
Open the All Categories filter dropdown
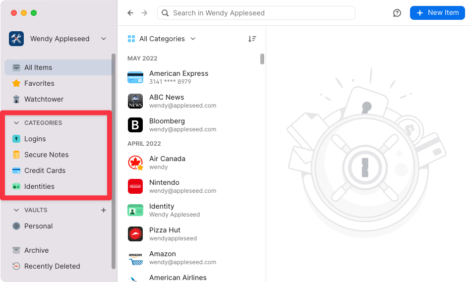click(162, 39)
